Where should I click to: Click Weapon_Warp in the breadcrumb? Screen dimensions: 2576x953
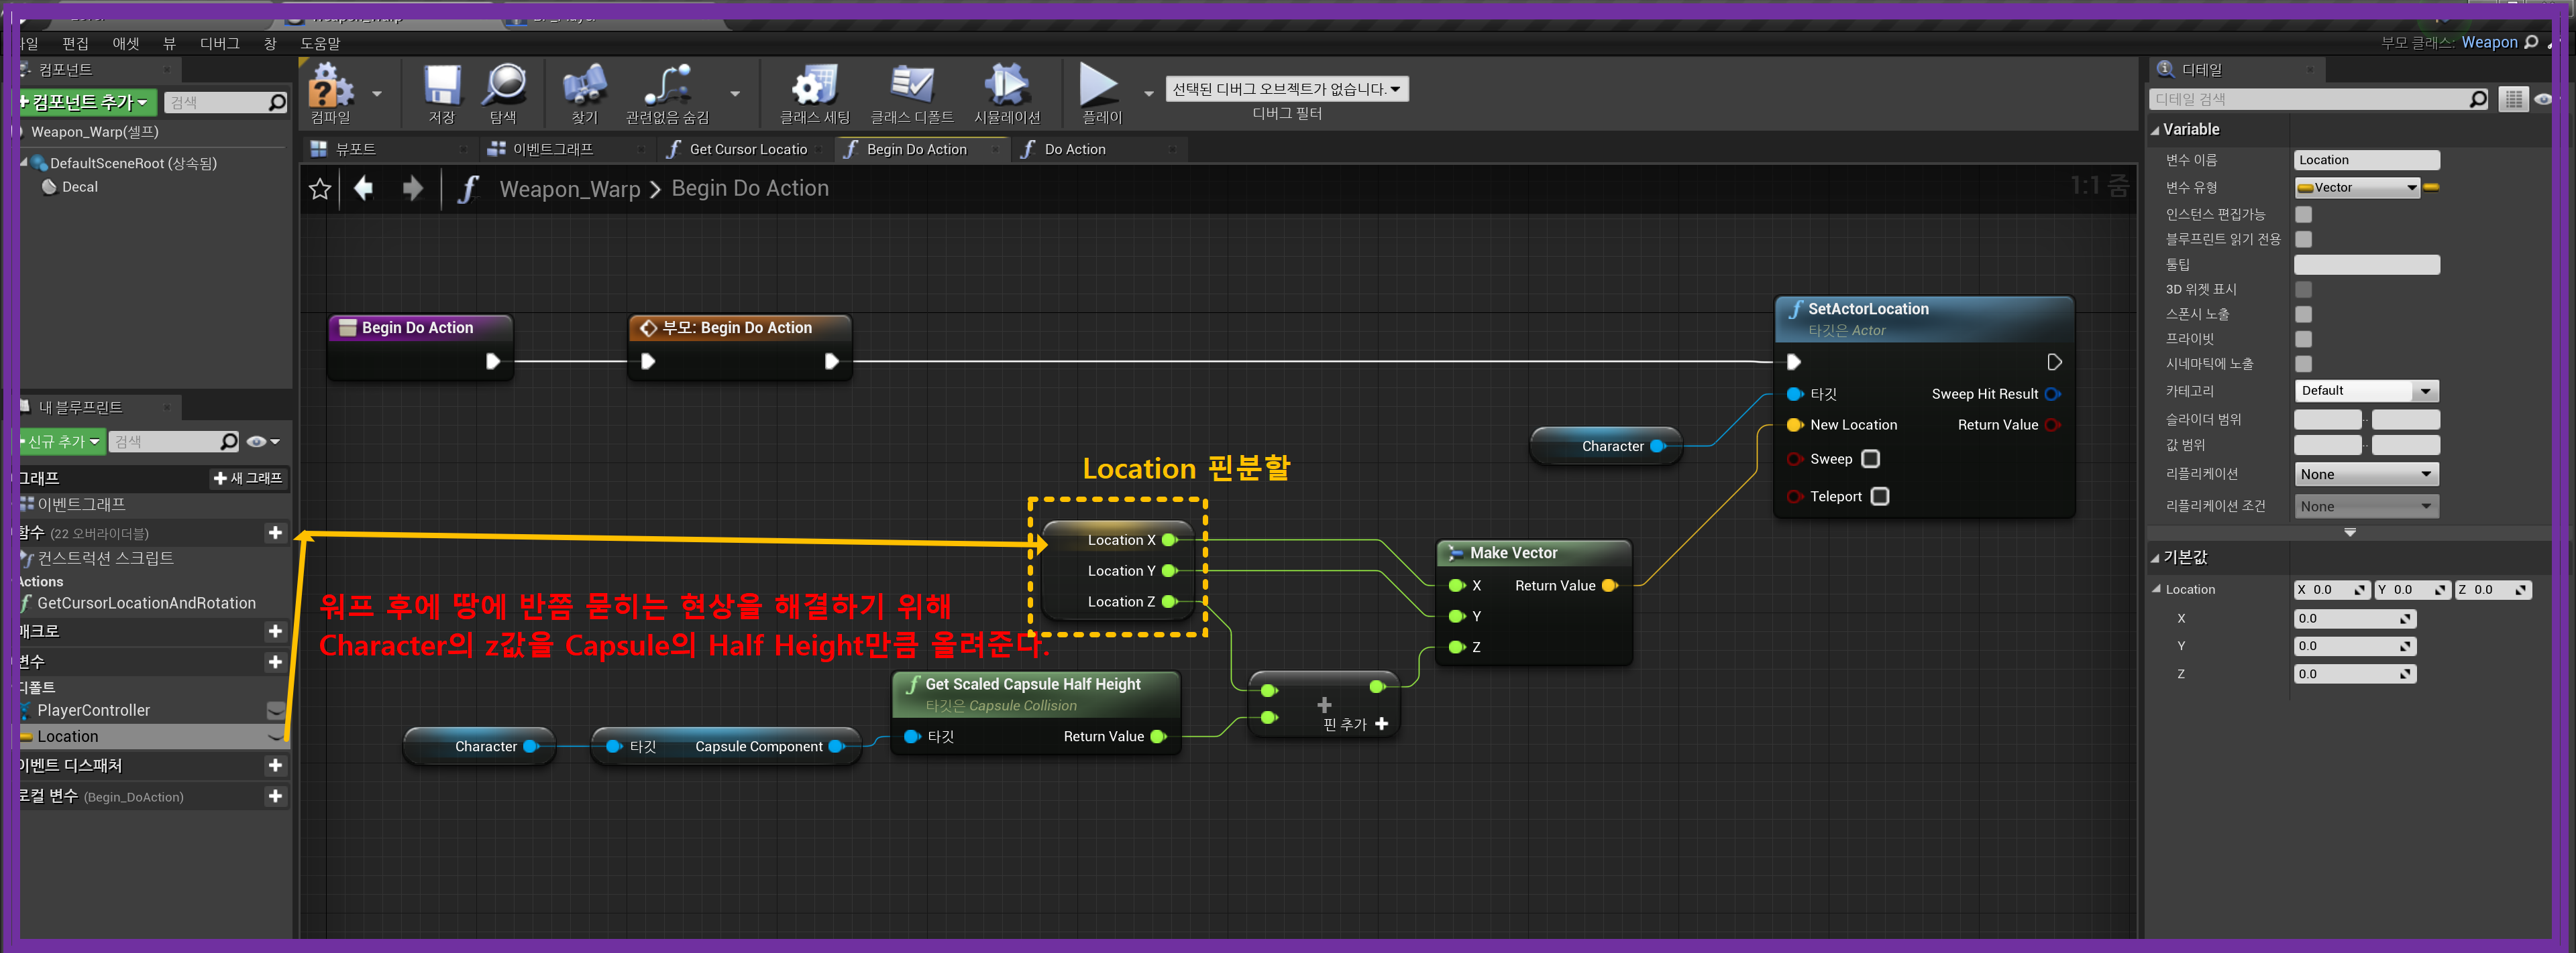click(x=570, y=189)
